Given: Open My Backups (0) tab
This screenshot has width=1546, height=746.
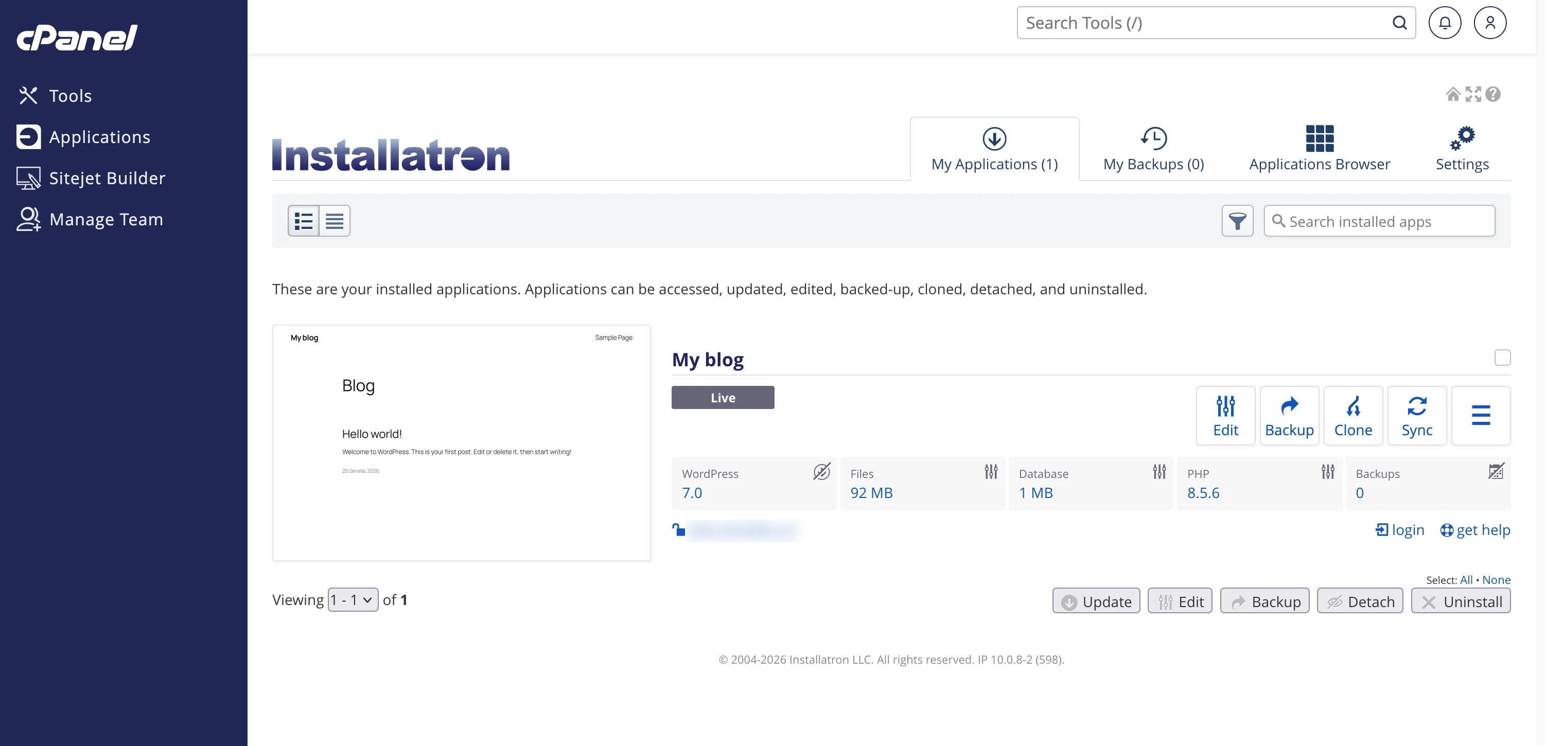Looking at the screenshot, I should click(x=1153, y=149).
